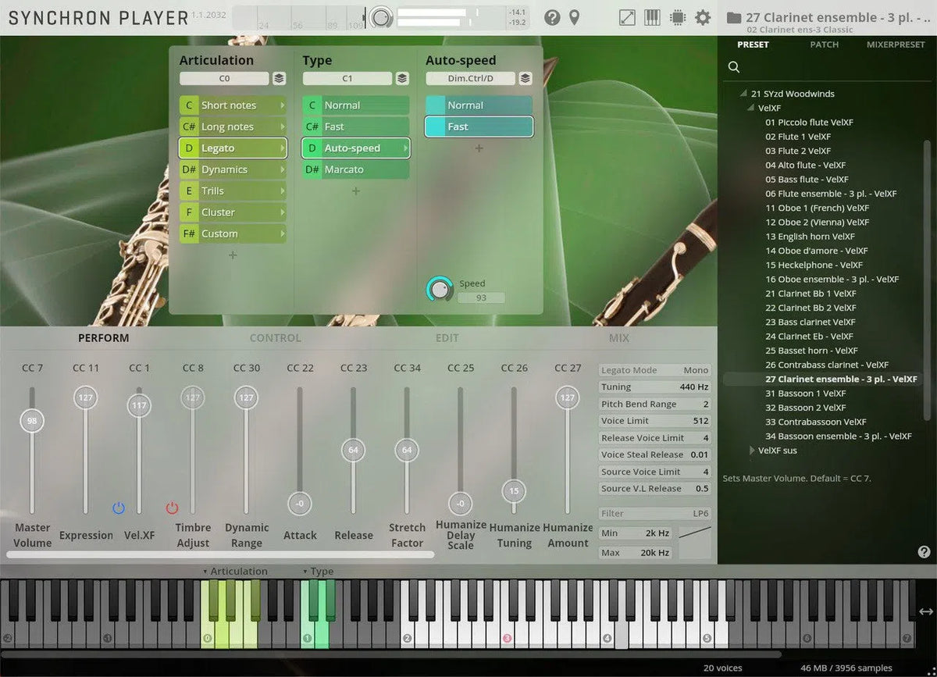Switch to the PATCH tab
This screenshot has height=677, width=937.
(824, 45)
